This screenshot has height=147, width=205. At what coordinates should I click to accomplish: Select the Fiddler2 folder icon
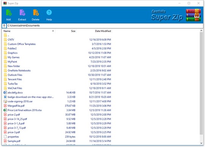point(5,48)
